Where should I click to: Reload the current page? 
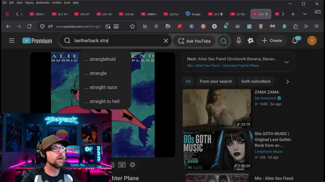point(29,26)
